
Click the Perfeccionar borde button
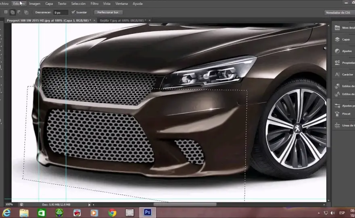(x=108, y=12)
